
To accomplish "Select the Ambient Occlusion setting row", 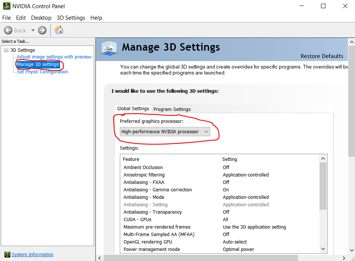I will 143,168.
